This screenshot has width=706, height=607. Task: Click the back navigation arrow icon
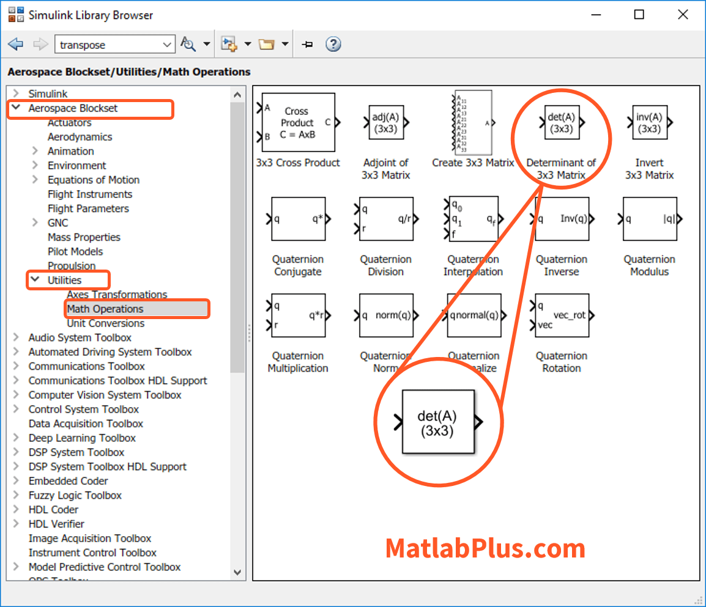(16, 45)
